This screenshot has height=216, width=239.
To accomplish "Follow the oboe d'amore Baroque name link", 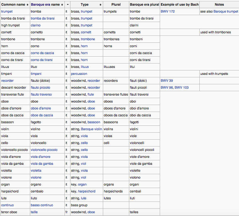I will pyautogui.click(x=41, y=108).
